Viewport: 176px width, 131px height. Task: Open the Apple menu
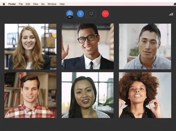tap(4, 4)
